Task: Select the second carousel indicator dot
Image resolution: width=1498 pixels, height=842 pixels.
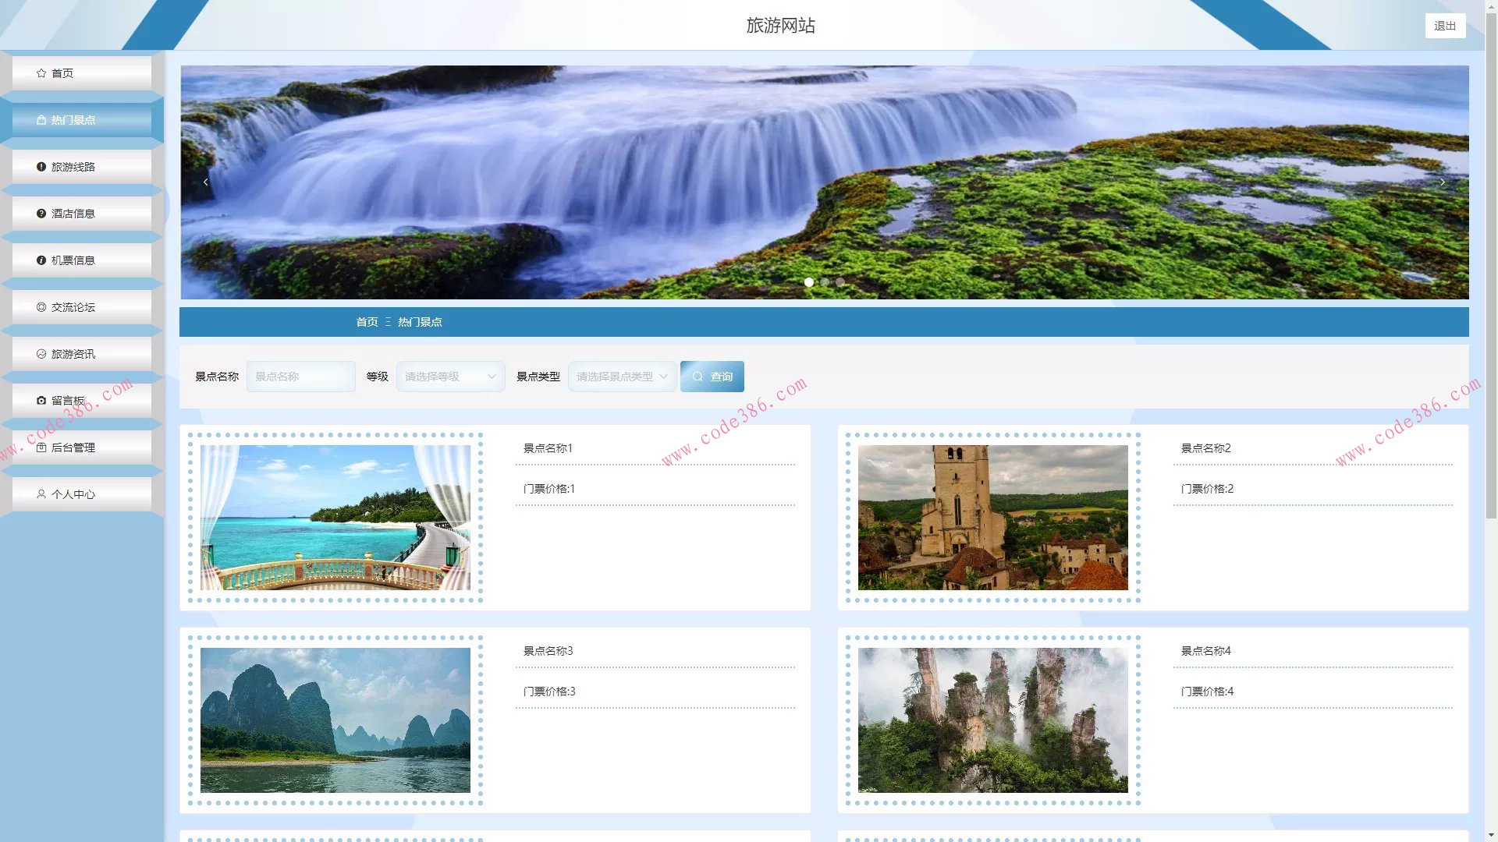Action: click(x=825, y=282)
